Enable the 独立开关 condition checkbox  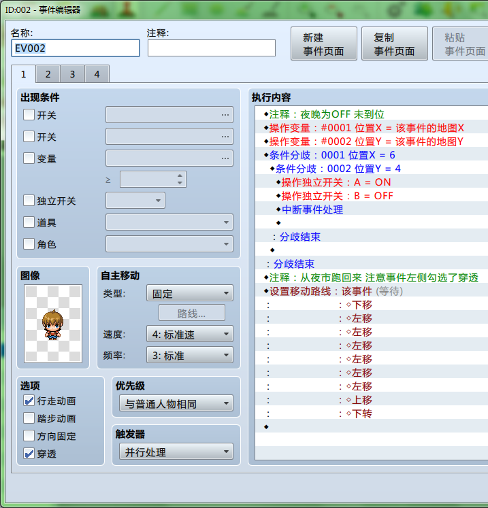pyautogui.click(x=29, y=201)
